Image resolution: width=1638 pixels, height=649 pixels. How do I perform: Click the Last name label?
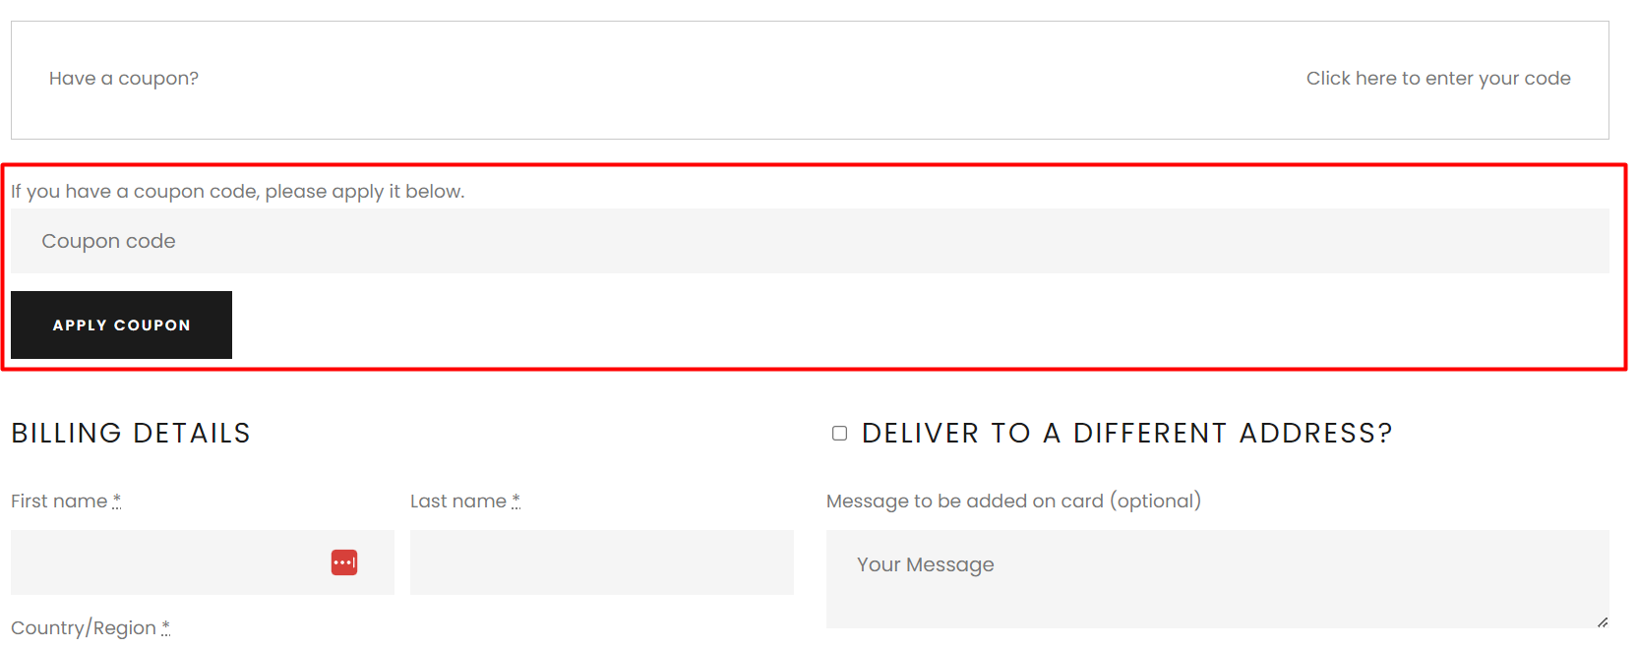(457, 501)
